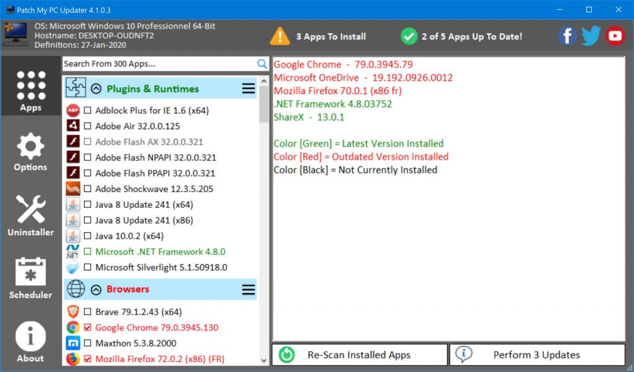Uncheck Google Chrome 79.0.3945.130 checkbox
Image resolution: width=634 pixels, height=372 pixels.
[87, 327]
